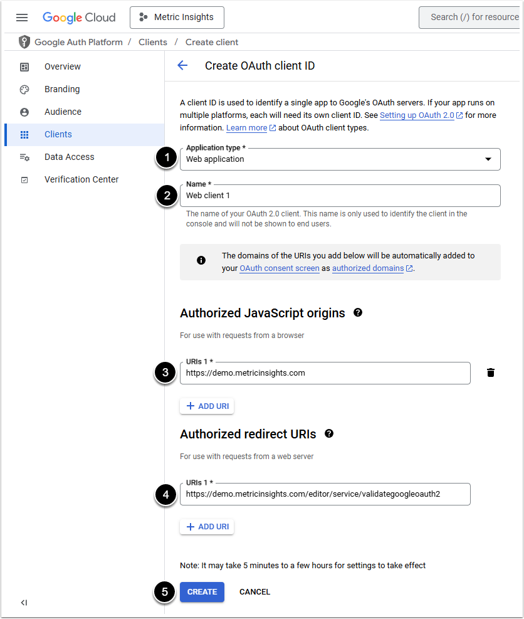Click help icon next to Authorized JavaScript origins
Screen dimensions: 524x619
tap(358, 312)
